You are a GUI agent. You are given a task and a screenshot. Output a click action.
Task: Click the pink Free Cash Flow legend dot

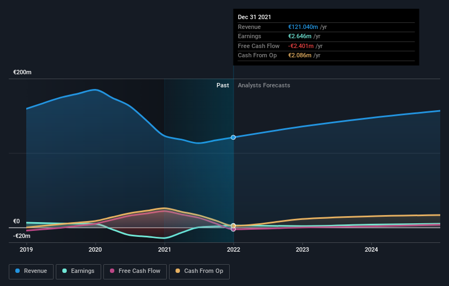[x=112, y=271]
